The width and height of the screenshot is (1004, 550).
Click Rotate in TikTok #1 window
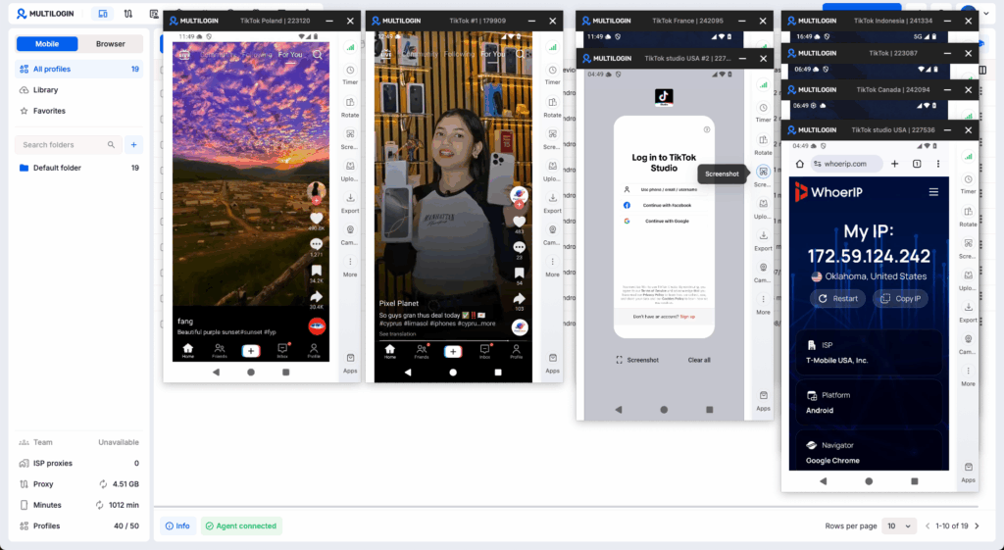tap(553, 107)
